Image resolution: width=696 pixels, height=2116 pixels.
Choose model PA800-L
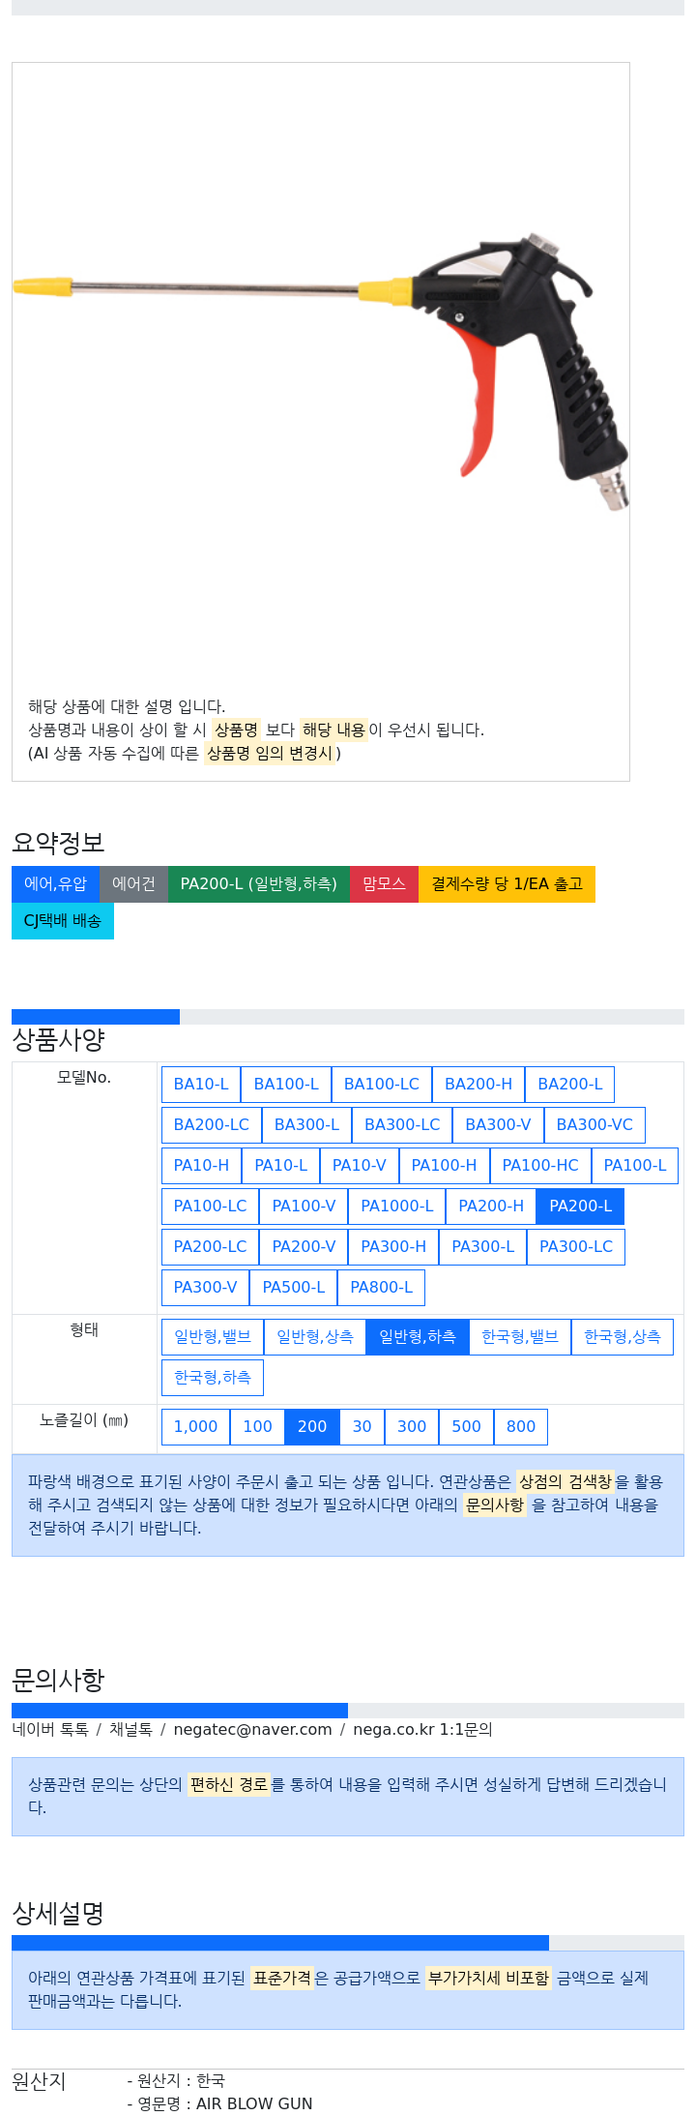click(381, 1288)
